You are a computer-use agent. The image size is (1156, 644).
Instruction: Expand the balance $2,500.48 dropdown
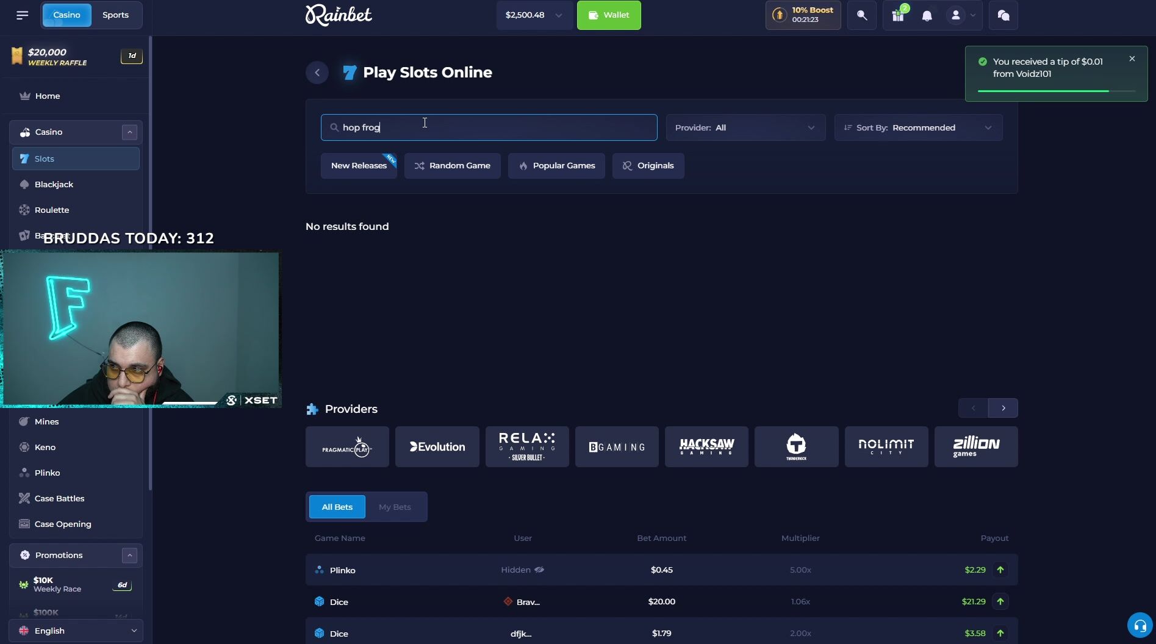(534, 15)
